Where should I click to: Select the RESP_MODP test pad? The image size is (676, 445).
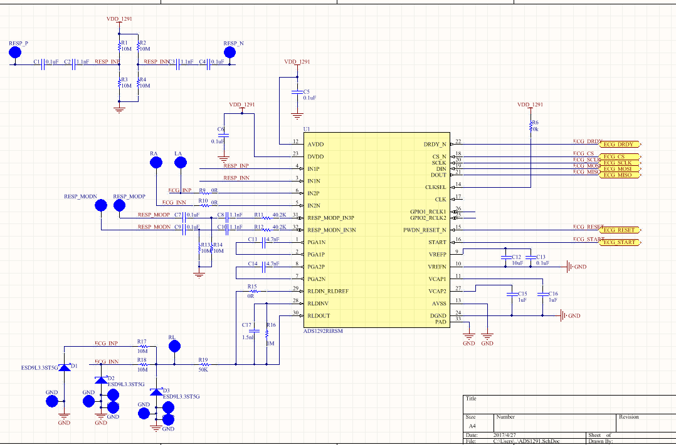pos(119,205)
